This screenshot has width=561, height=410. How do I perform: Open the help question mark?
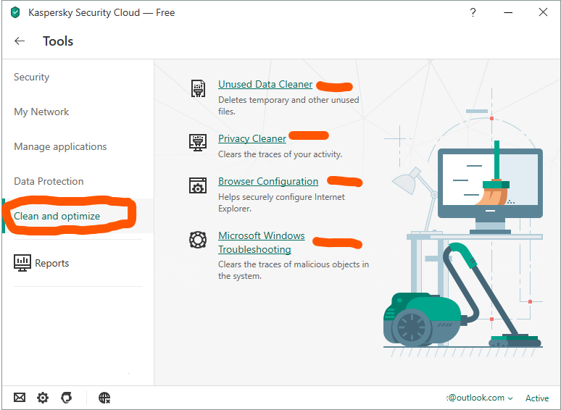(473, 12)
